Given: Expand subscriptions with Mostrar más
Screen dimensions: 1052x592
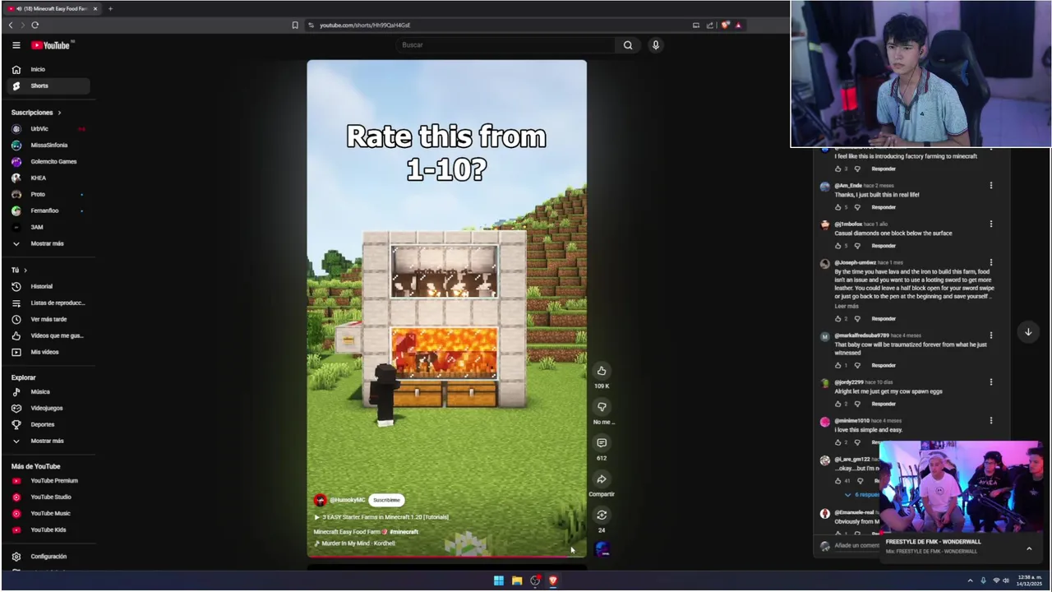Looking at the screenshot, I should tap(48, 243).
